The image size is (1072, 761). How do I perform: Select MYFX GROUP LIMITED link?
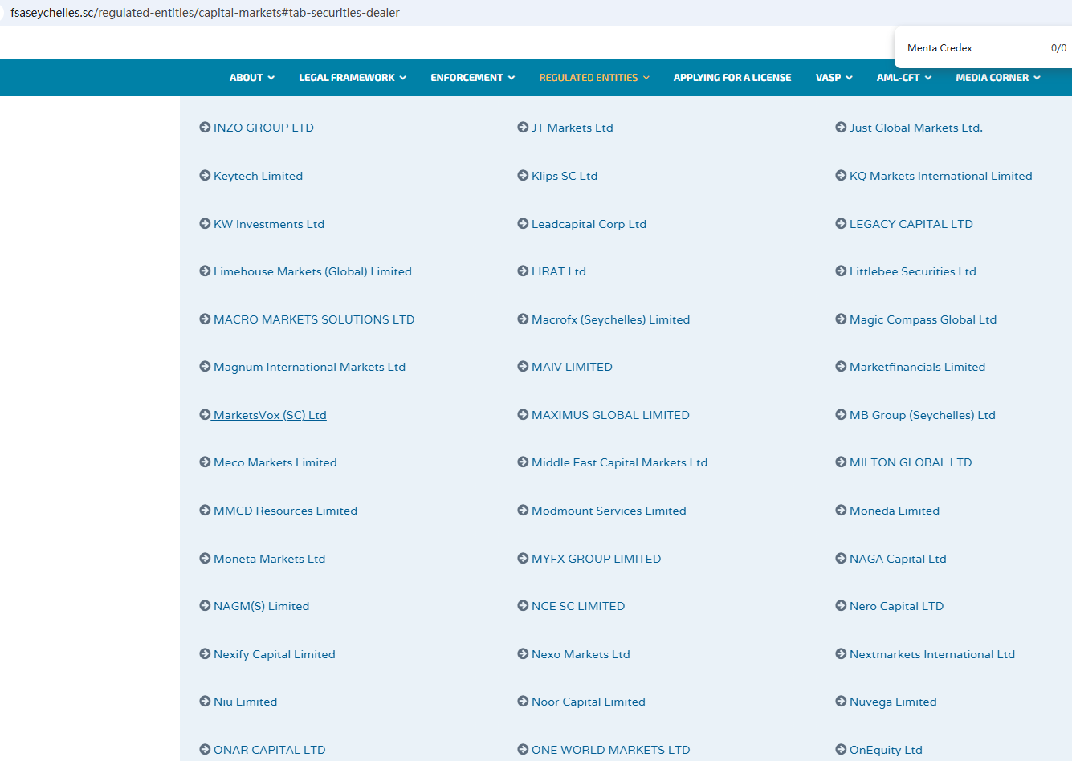(x=596, y=559)
